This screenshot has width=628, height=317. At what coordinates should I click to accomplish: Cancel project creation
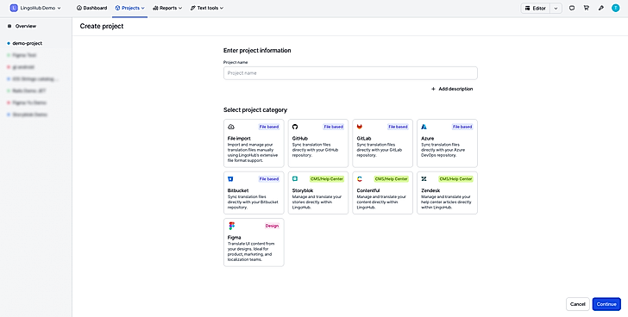tap(578, 304)
